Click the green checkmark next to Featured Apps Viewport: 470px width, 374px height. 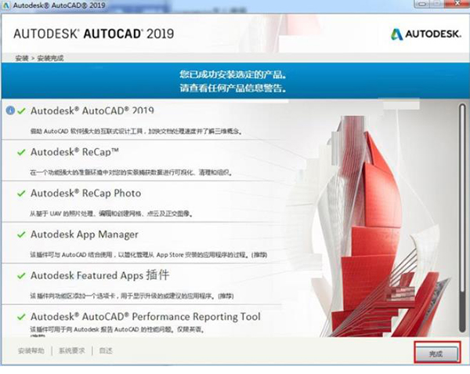(21, 276)
